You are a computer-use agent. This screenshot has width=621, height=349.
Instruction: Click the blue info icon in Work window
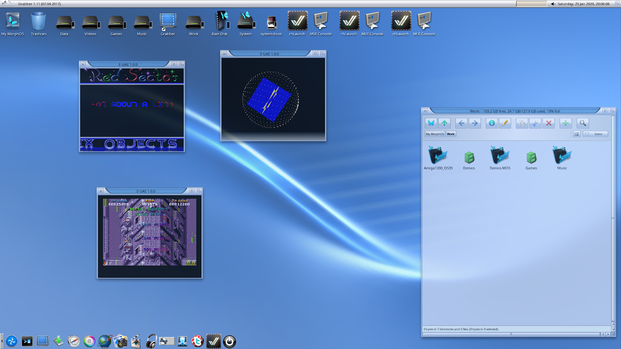pos(492,123)
